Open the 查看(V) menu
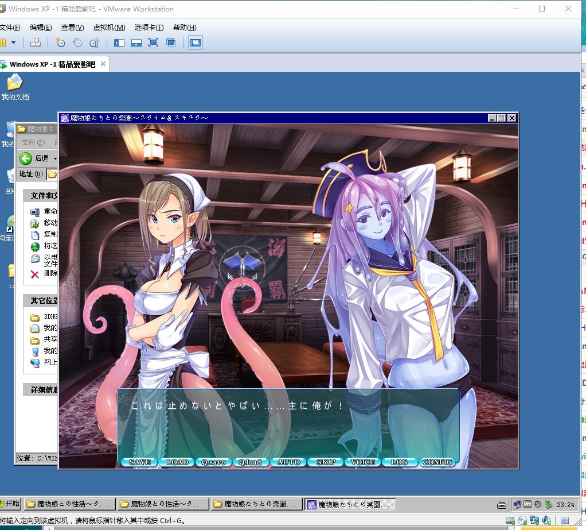Viewport: 586px width, 530px height. pyautogui.click(x=72, y=28)
